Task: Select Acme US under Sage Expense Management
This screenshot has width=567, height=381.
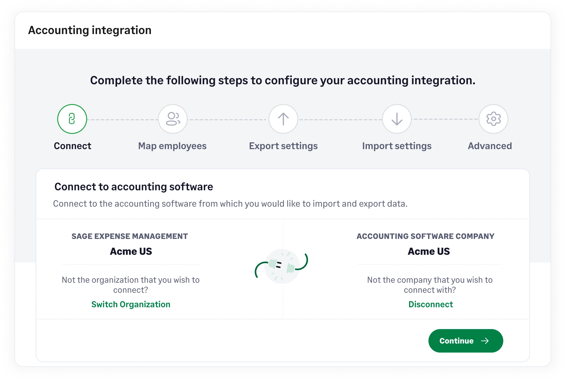Action: 131,251
